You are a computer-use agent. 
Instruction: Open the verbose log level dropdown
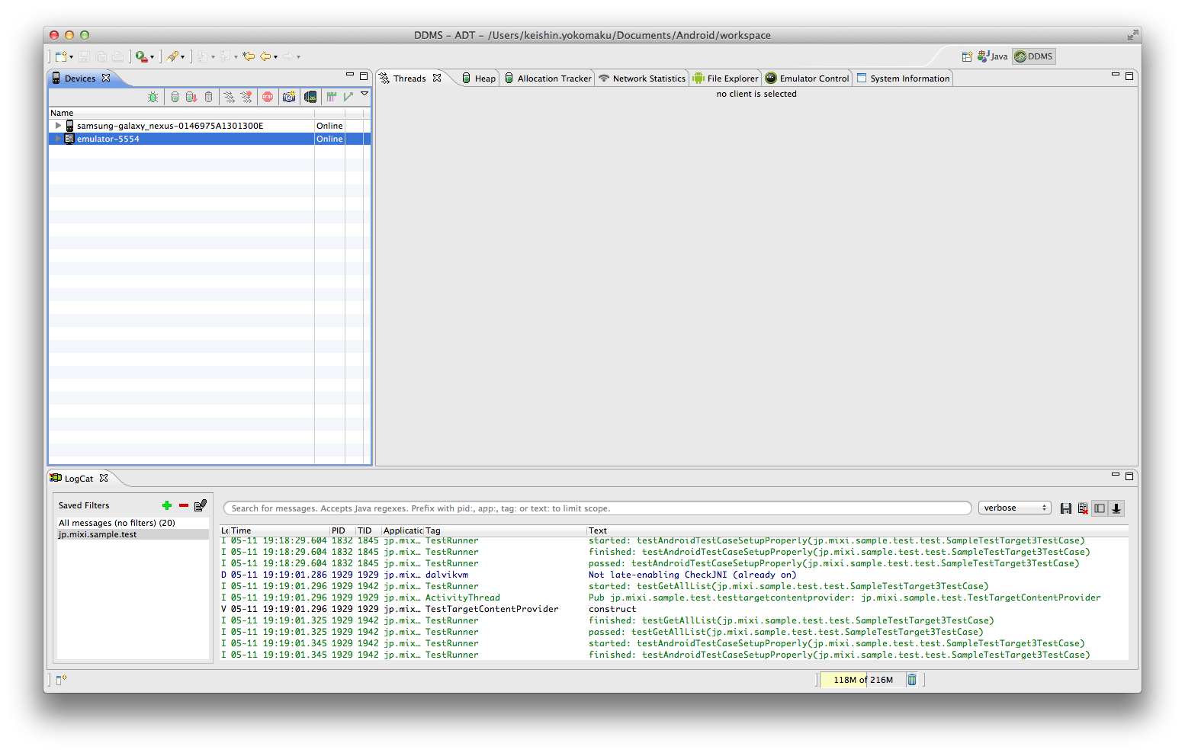(1015, 508)
